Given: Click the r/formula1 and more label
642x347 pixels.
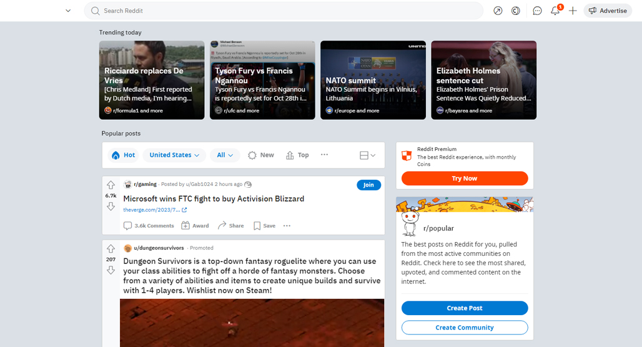Looking at the screenshot, I should tap(138, 110).
